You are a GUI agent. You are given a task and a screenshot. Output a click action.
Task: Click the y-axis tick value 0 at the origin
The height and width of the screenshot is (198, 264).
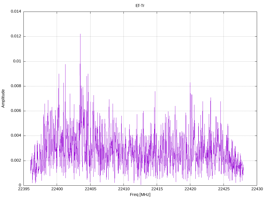[20, 185]
